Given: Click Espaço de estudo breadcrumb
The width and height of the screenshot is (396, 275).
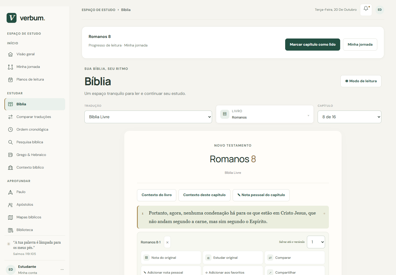Looking at the screenshot, I should click(x=98, y=10).
